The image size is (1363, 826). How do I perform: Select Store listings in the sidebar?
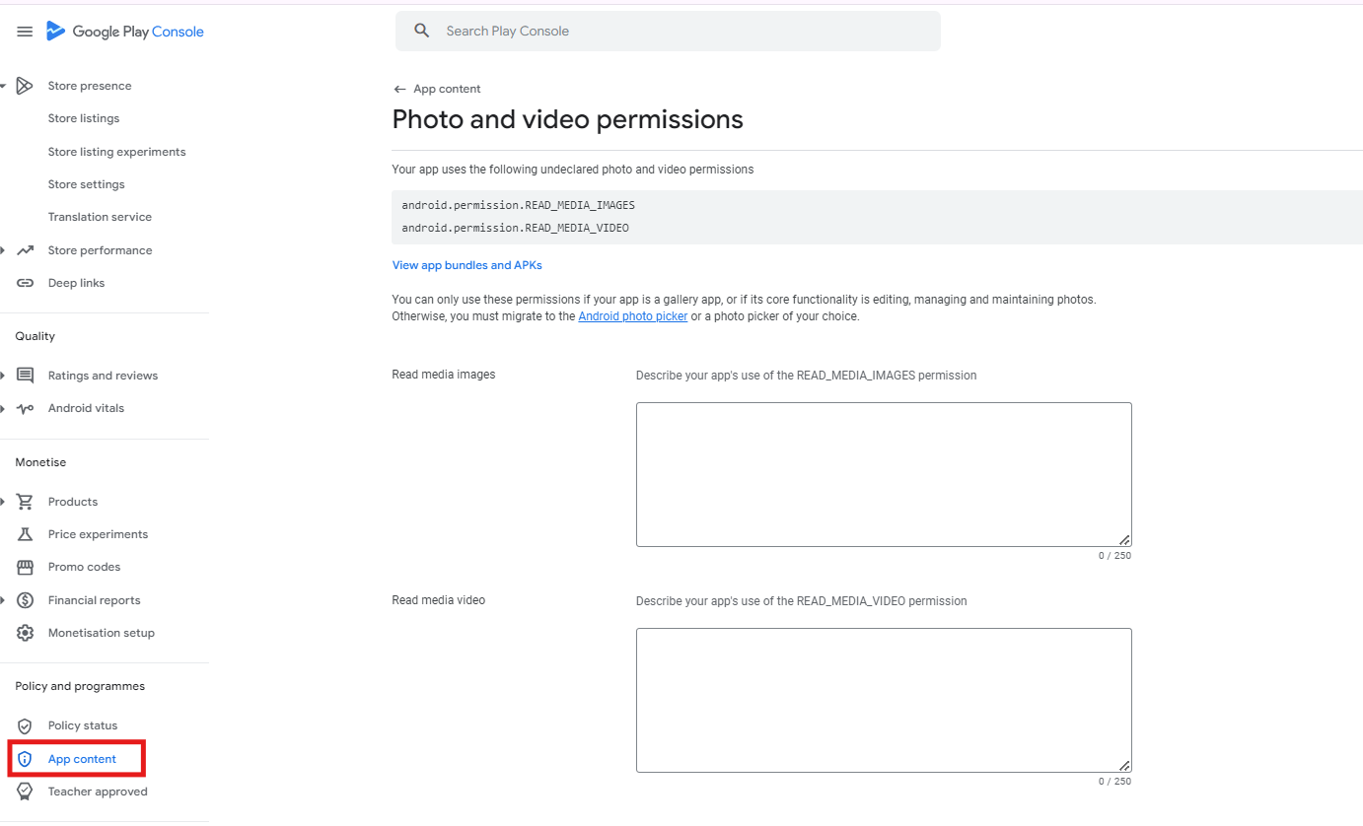pos(84,117)
